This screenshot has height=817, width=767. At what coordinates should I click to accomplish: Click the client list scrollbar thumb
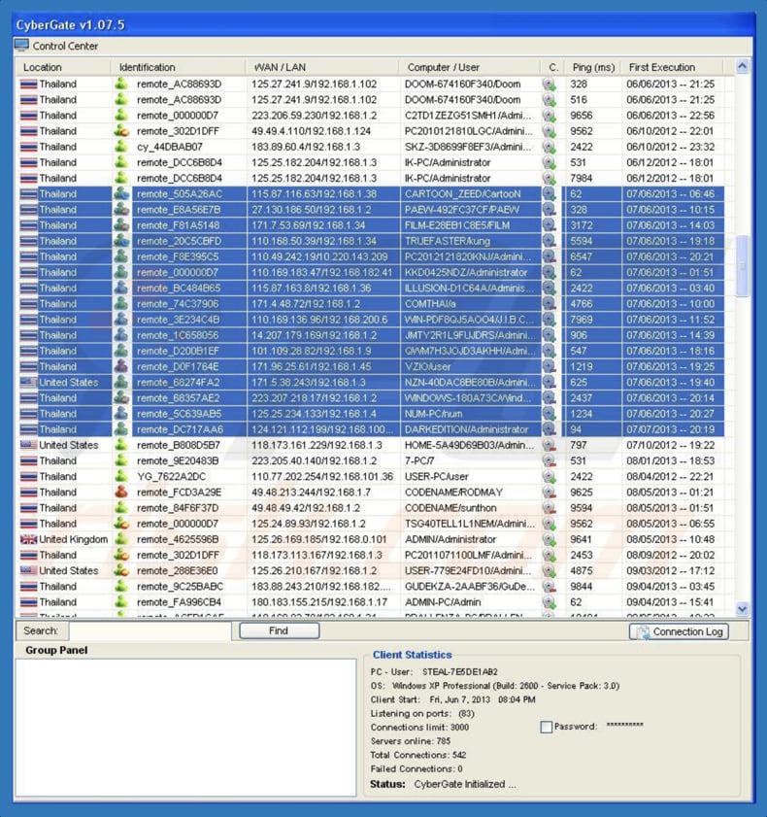742,266
